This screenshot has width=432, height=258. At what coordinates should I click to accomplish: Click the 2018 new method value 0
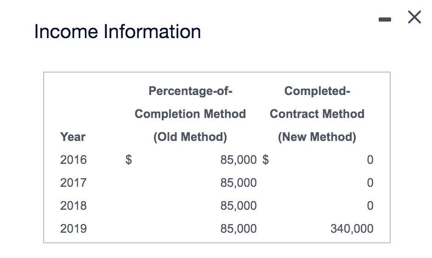click(370, 206)
